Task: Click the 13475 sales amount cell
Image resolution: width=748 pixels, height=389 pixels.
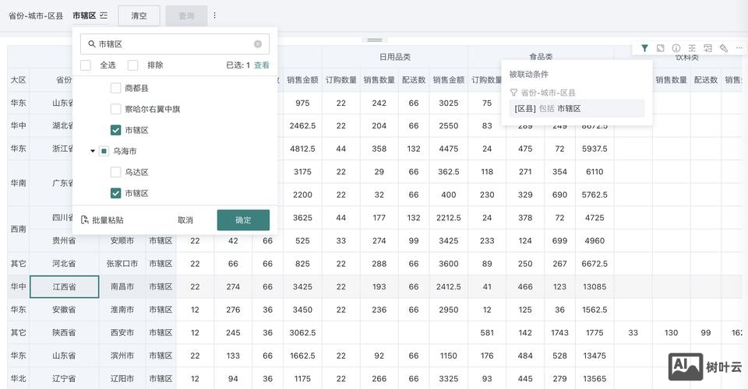Action: click(x=595, y=356)
